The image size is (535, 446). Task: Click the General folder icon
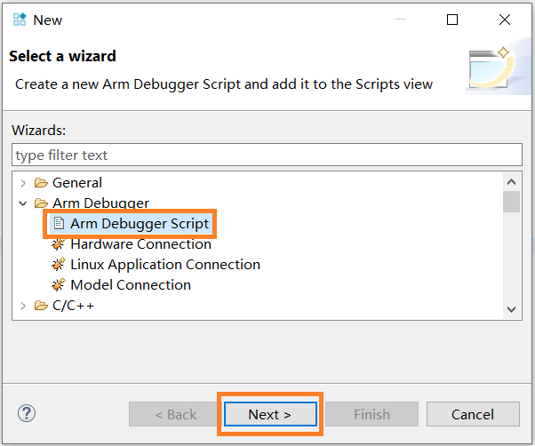point(41,183)
